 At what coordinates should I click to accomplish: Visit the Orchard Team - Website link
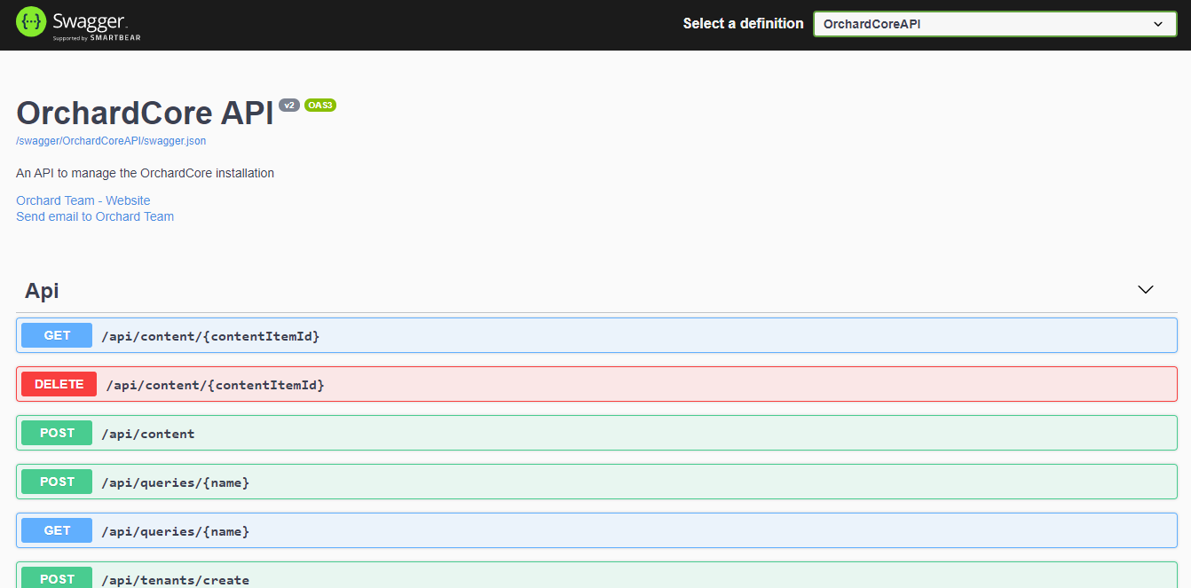83,200
